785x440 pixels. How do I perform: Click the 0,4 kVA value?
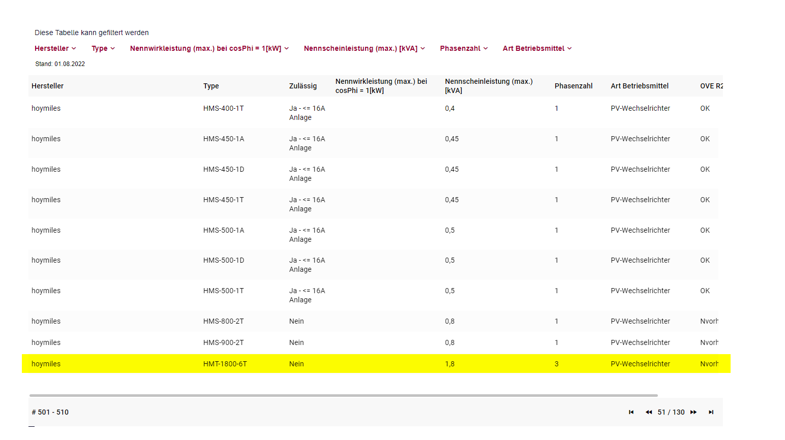pos(450,108)
